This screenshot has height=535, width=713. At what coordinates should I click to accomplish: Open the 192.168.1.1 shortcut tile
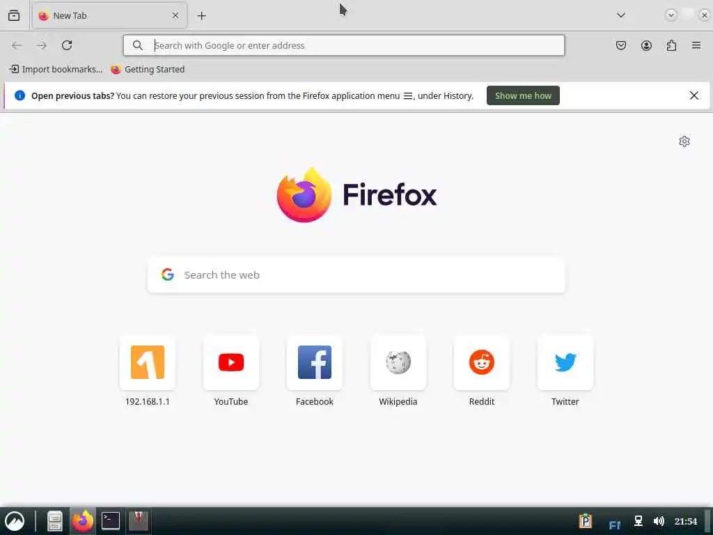[148, 362]
